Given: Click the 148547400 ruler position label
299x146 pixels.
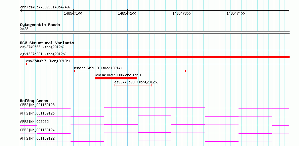Looking at the screenshot, I should (236, 13).
